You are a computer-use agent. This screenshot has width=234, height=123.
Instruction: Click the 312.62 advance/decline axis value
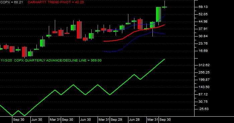click(x=204, y=65)
